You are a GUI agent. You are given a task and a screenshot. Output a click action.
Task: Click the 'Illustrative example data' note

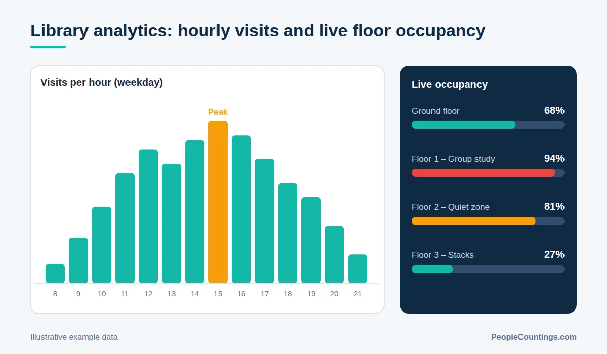pos(74,337)
